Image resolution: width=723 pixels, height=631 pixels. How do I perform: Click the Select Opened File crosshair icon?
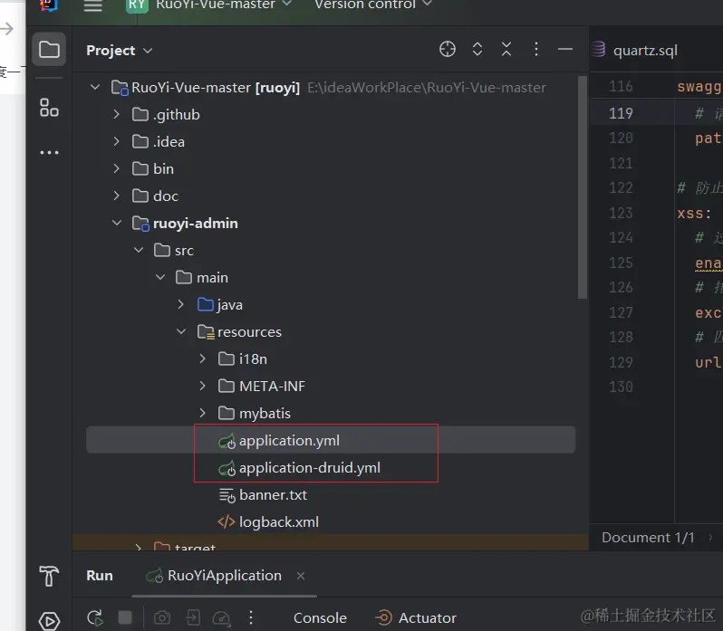point(448,49)
